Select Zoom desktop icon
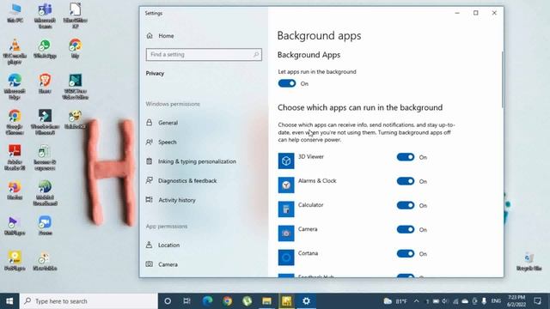Viewport: 550px width, 309px height. (45, 226)
